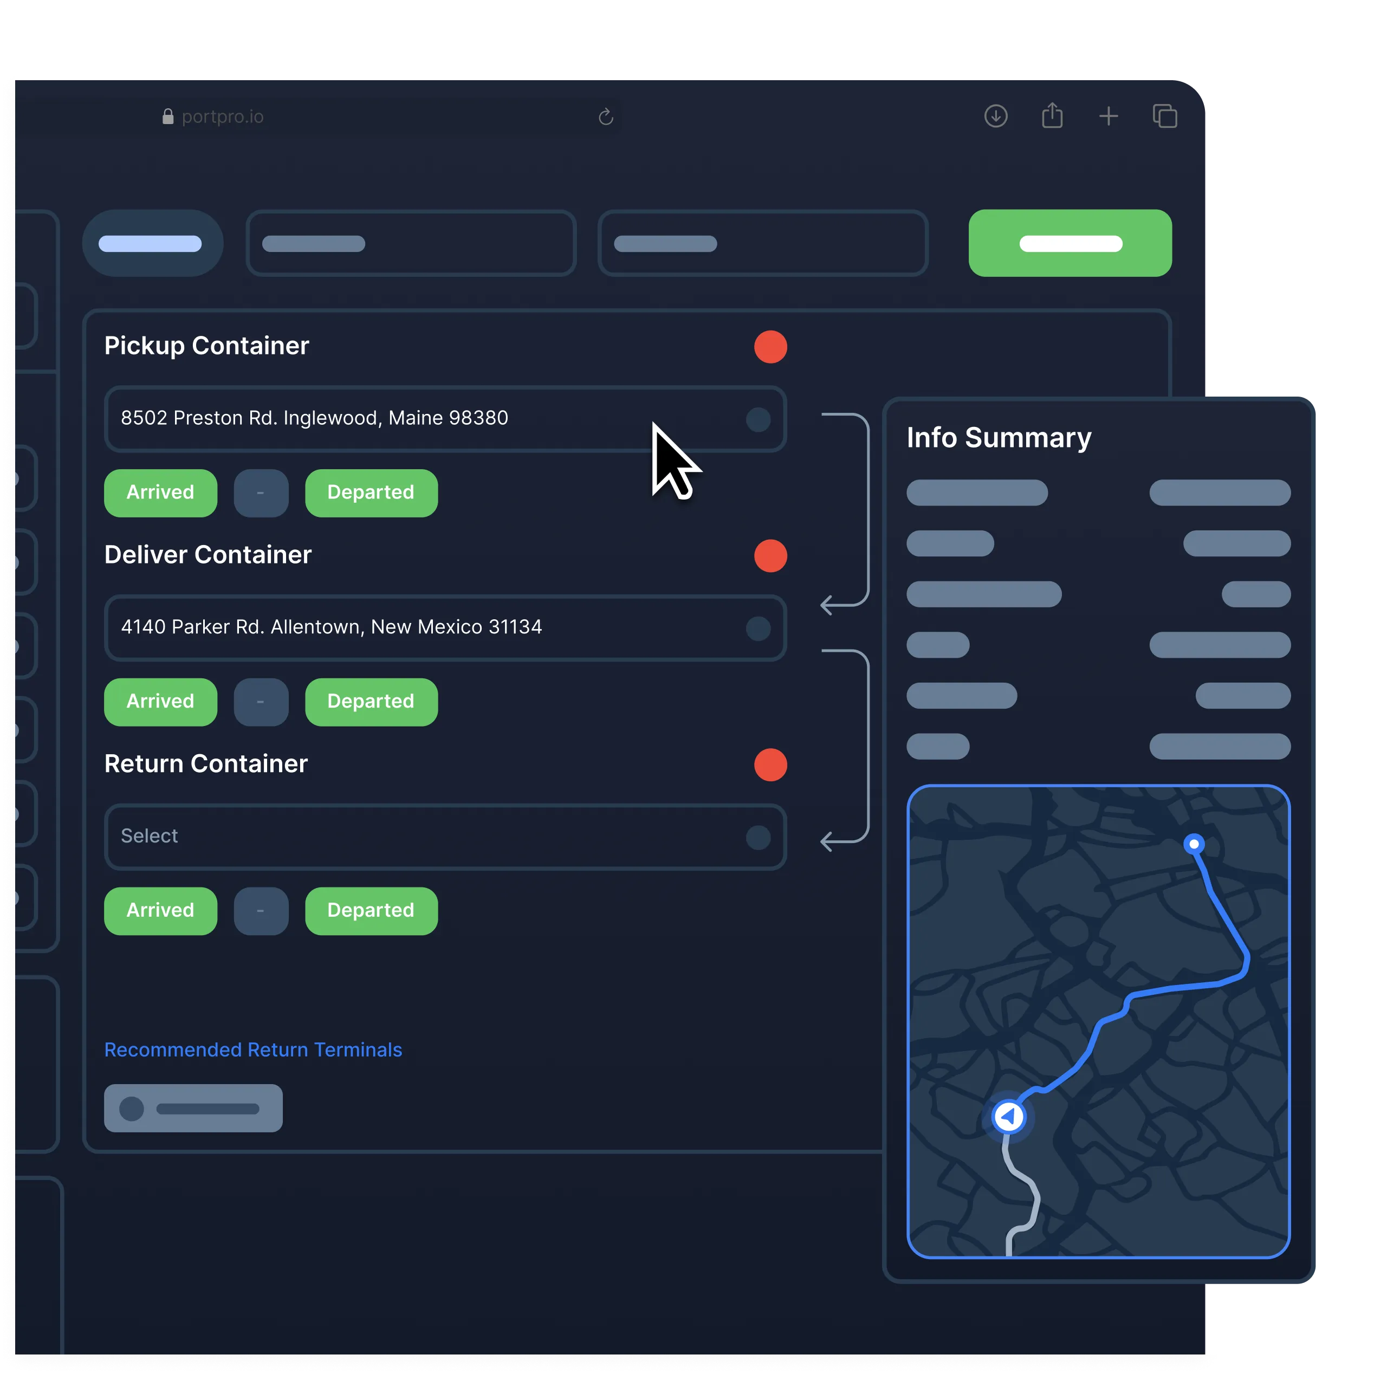Screen dimensions: 1400x1374
Task: Toggle the red dot next to Deliver Container
Action: [x=770, y=556]
